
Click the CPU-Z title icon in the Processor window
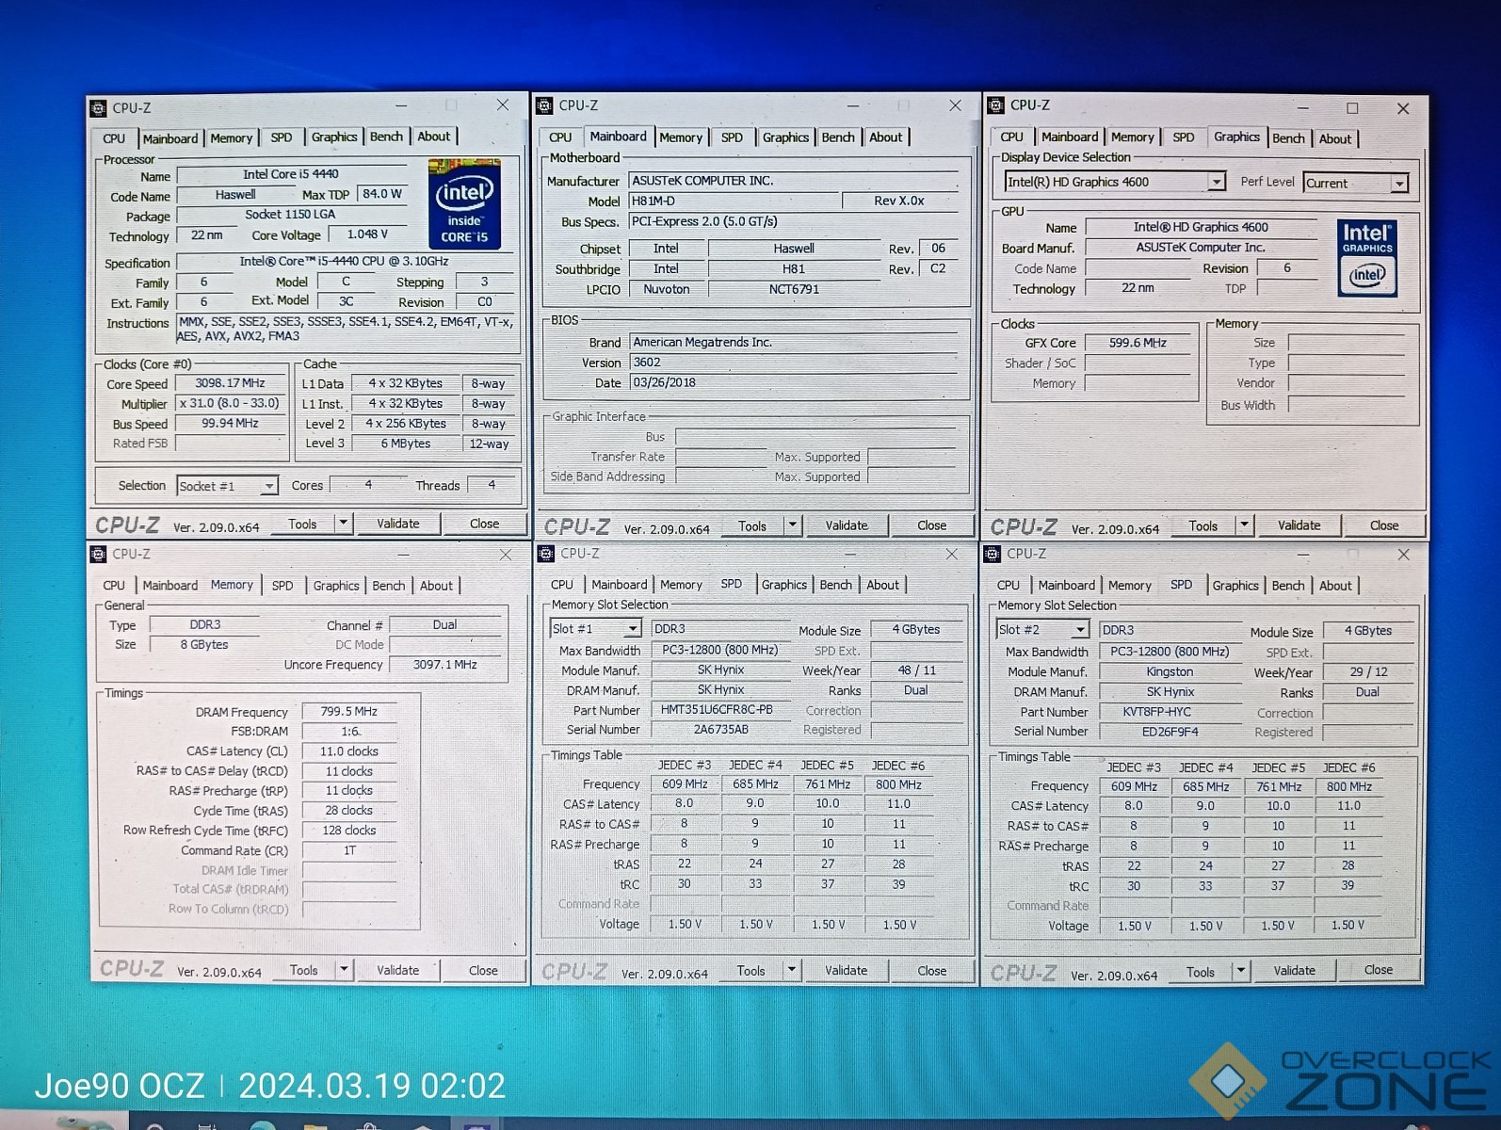click(x=99, y=108)
